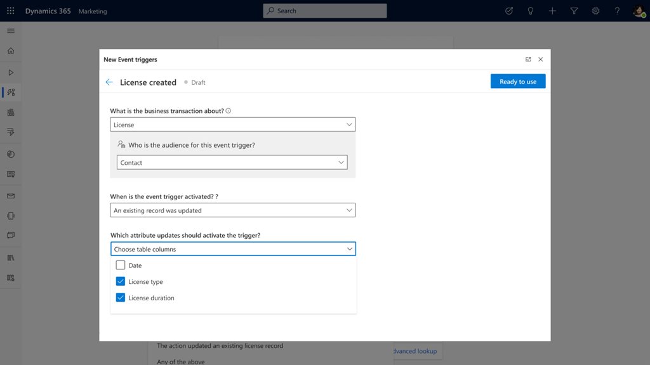Open the app launcher waffle icon
The width and height of the screenshot is (650, 365).
coord(11,11)
